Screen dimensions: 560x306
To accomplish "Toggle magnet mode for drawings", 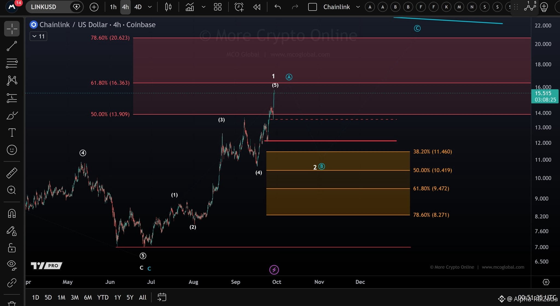I will (x=12, y=213).
